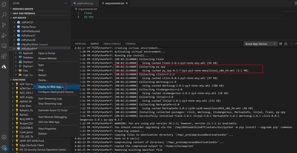Close the requirements.txt tab
Image resolution: width=297 pixels, height=153 pixels.
pos(127,3)
